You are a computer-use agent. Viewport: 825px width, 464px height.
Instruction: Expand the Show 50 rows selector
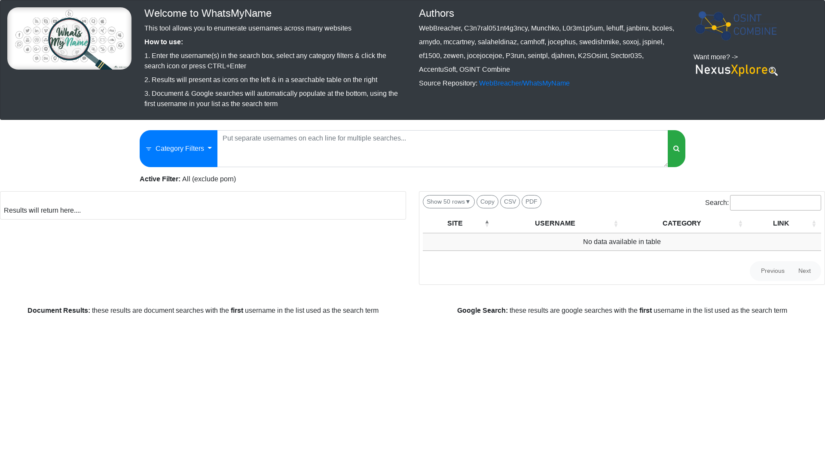coord(449,202)
